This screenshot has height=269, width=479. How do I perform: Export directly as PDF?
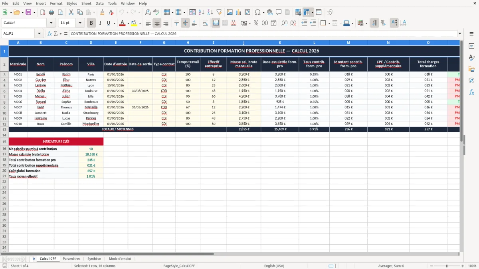43,12
